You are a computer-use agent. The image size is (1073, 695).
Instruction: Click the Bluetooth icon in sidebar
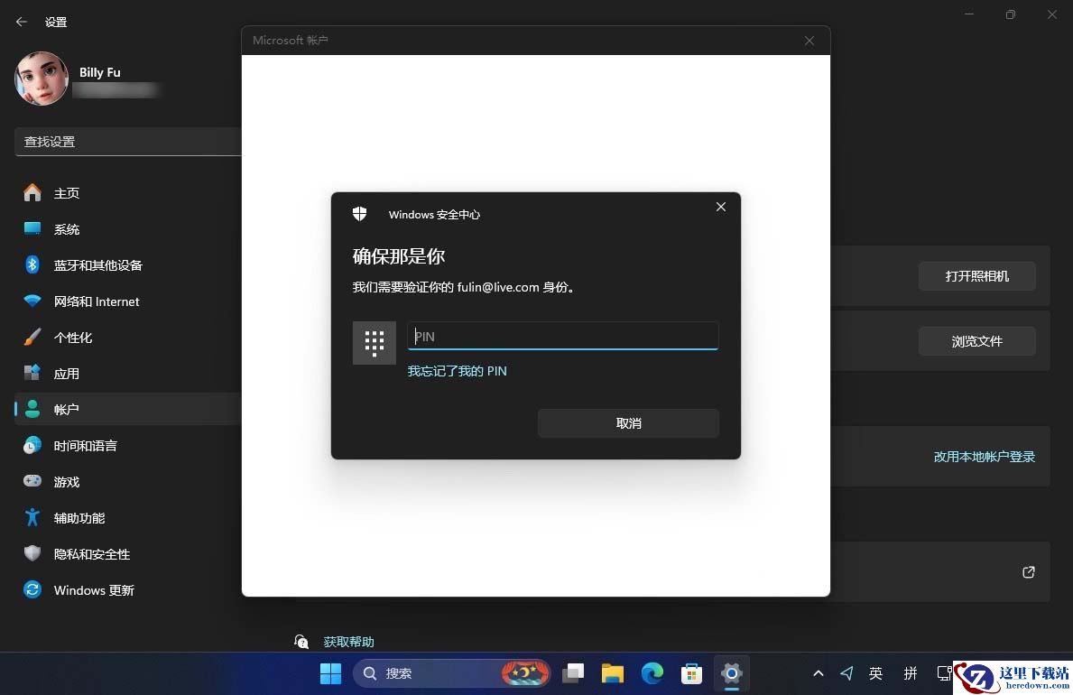[32, 264]
